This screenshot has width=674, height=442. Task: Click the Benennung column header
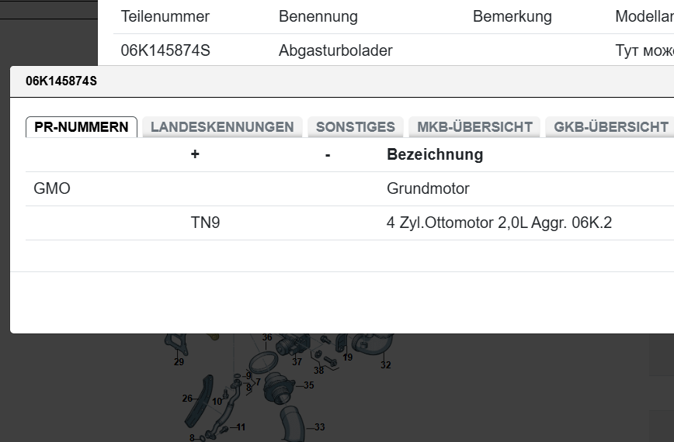[318, 16]
